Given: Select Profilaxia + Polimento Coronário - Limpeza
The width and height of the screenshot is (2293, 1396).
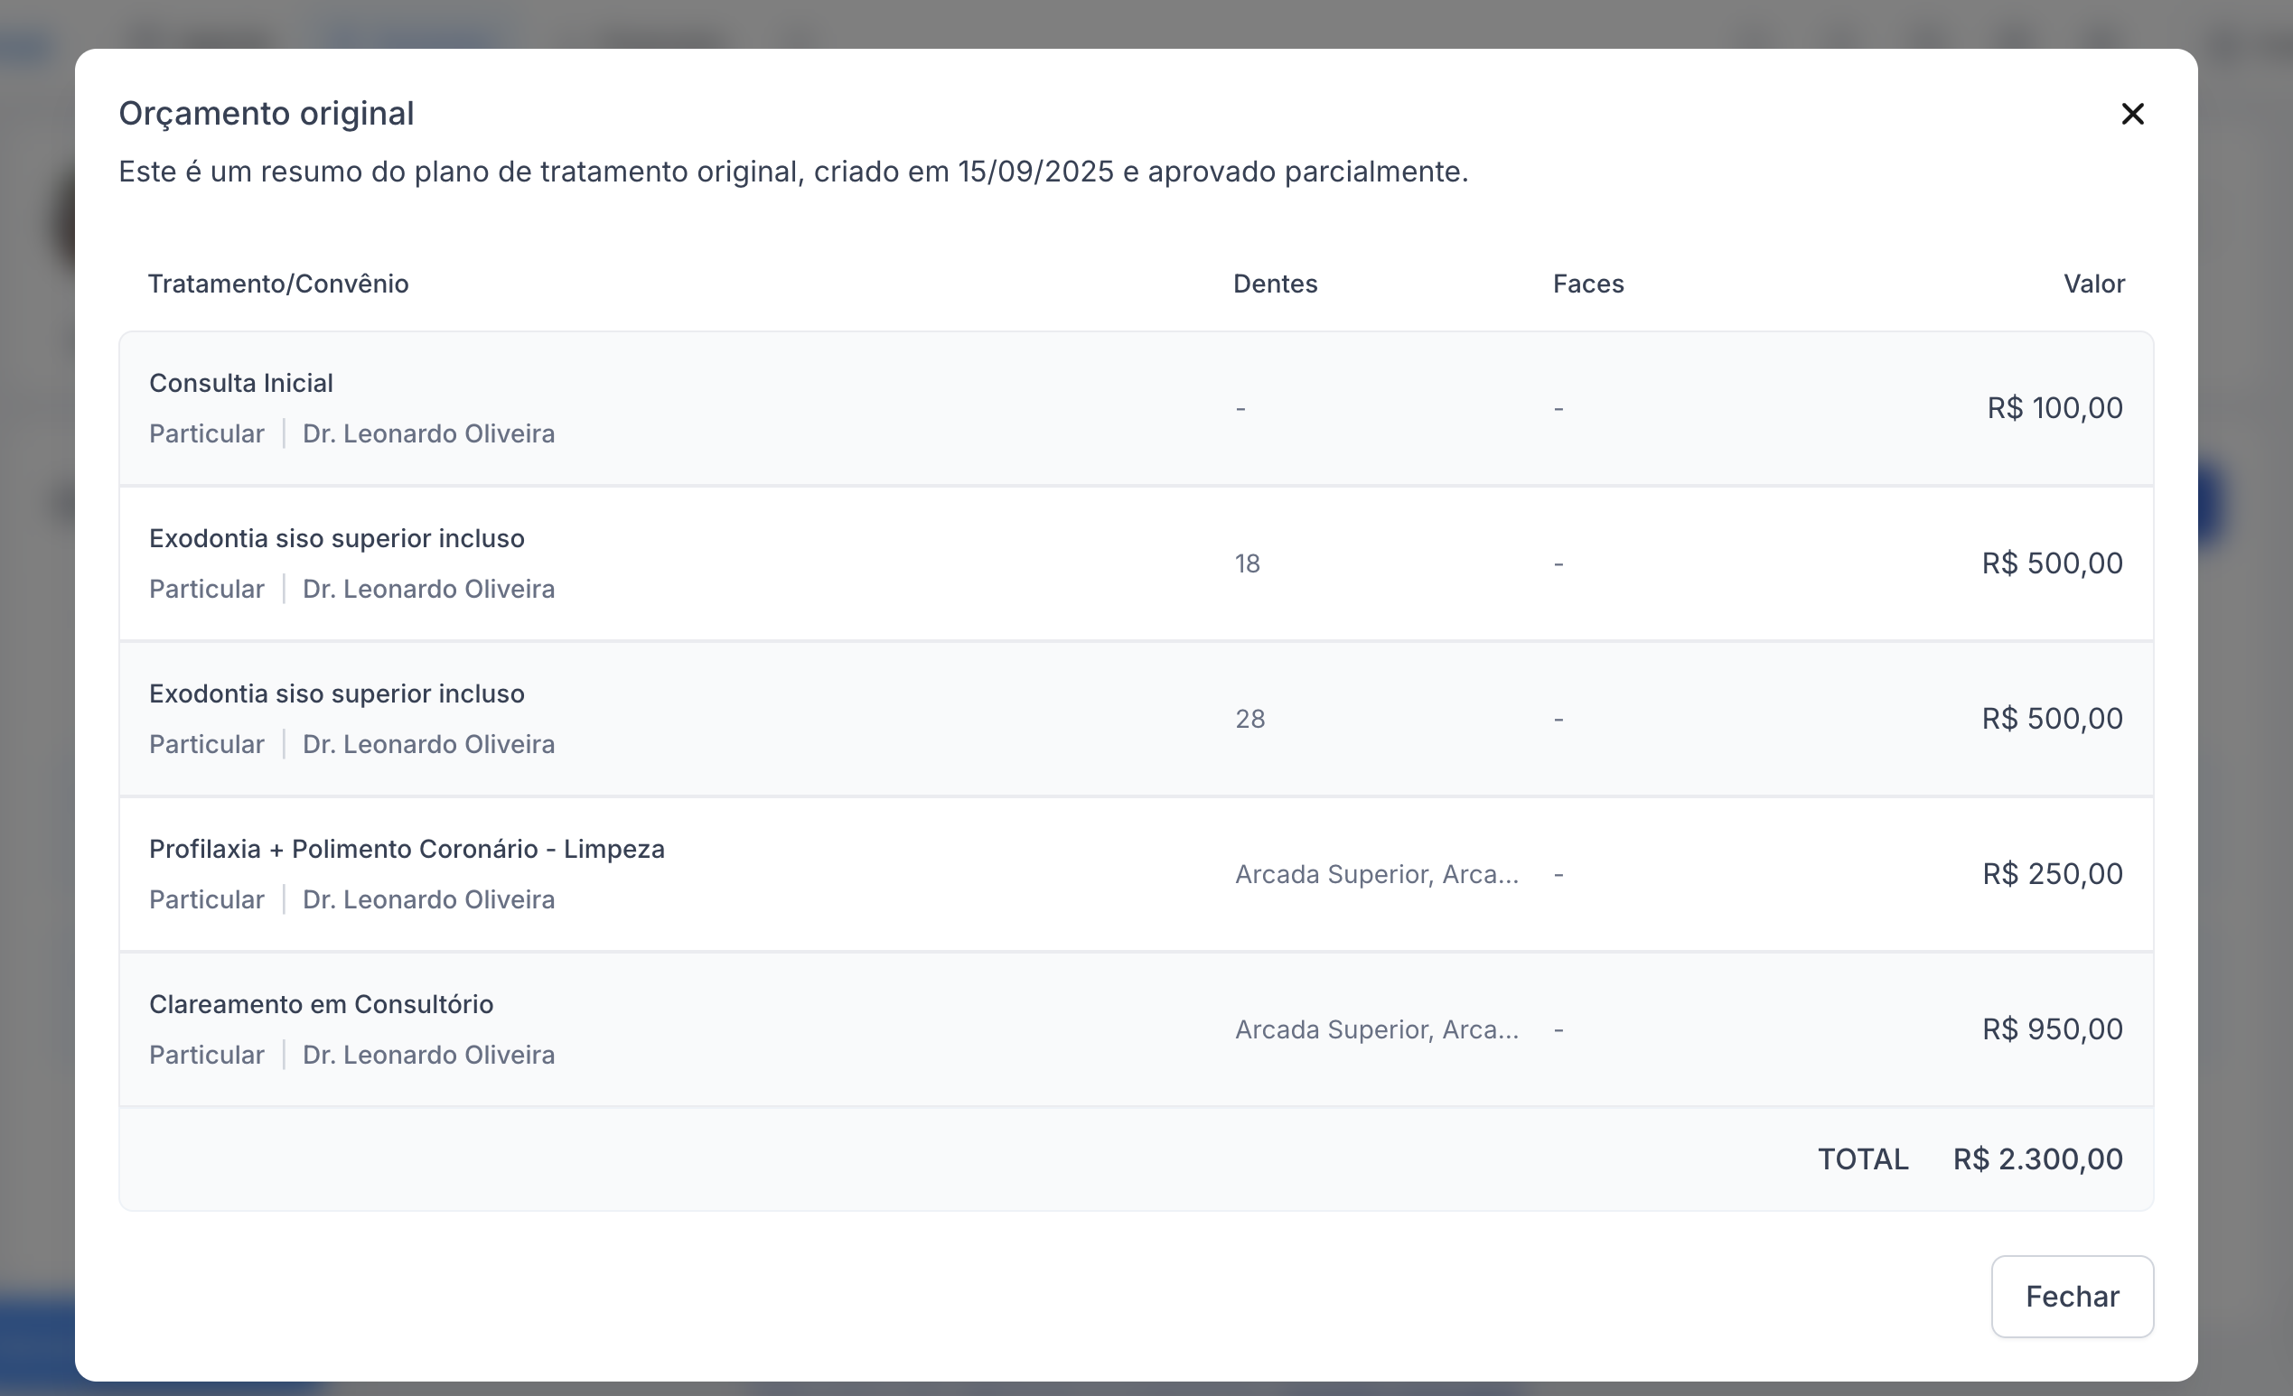Looking at the screenshot, I should click(407, 849).
